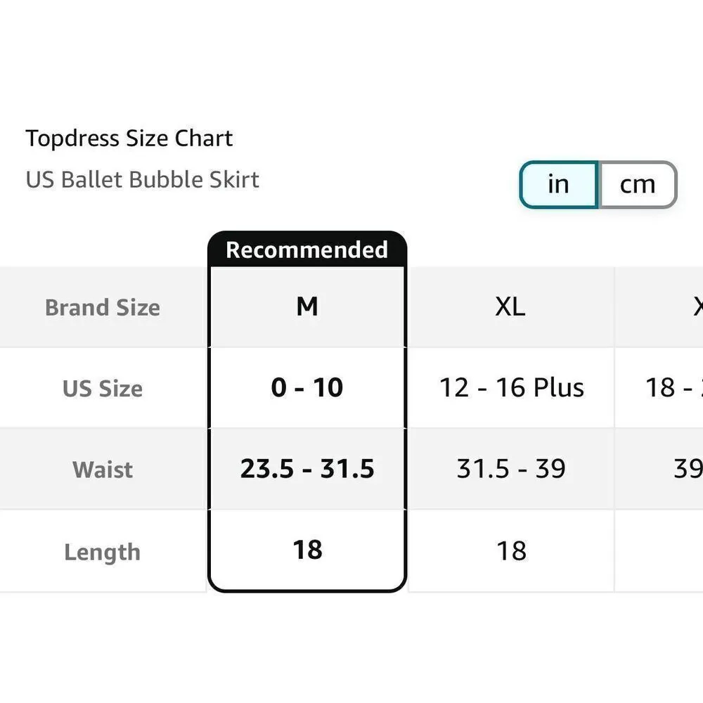The height and width of the screenshot is (703, 703).
Task: Click the Brand Size row label
Action: coord(103,307)
